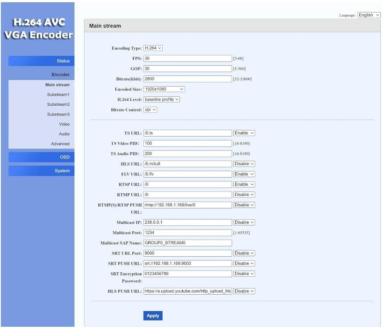The height and width of the screenshot is (329, 383).
Task: Open the Language selection dropdown
Action: [368, 15]
